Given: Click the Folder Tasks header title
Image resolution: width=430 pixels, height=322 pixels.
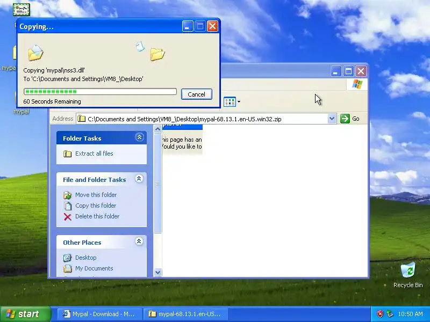Looking at the screenshot, I should (x=82, y=138).
